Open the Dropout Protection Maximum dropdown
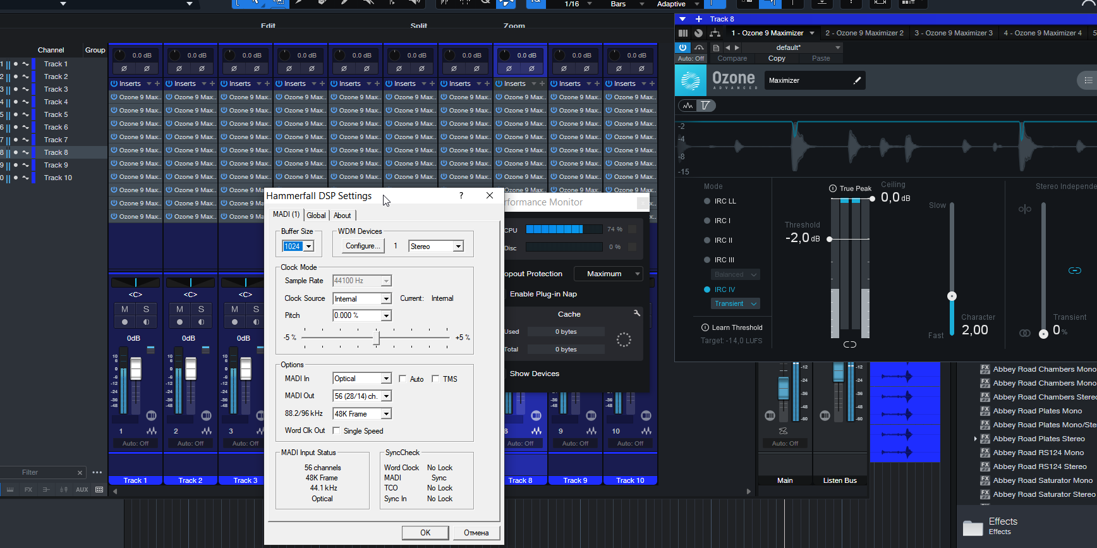Viewport: 1097px width, 548px height. 608,274
